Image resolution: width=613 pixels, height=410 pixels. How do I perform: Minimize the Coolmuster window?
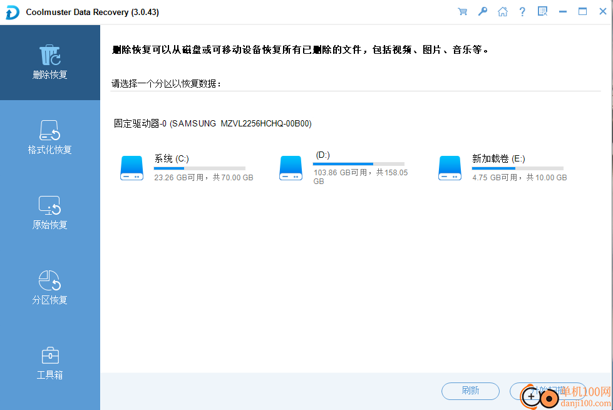(x=563, y=12)
